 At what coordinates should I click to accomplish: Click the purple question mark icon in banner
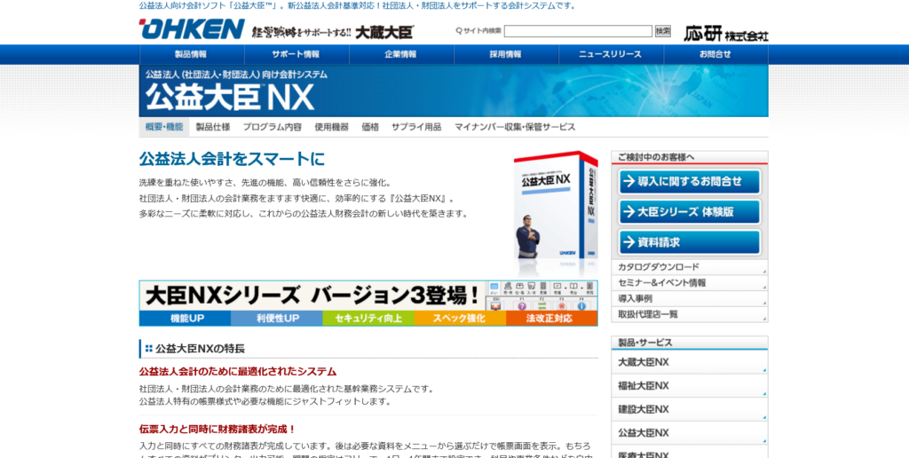click(x=521, y=305)
